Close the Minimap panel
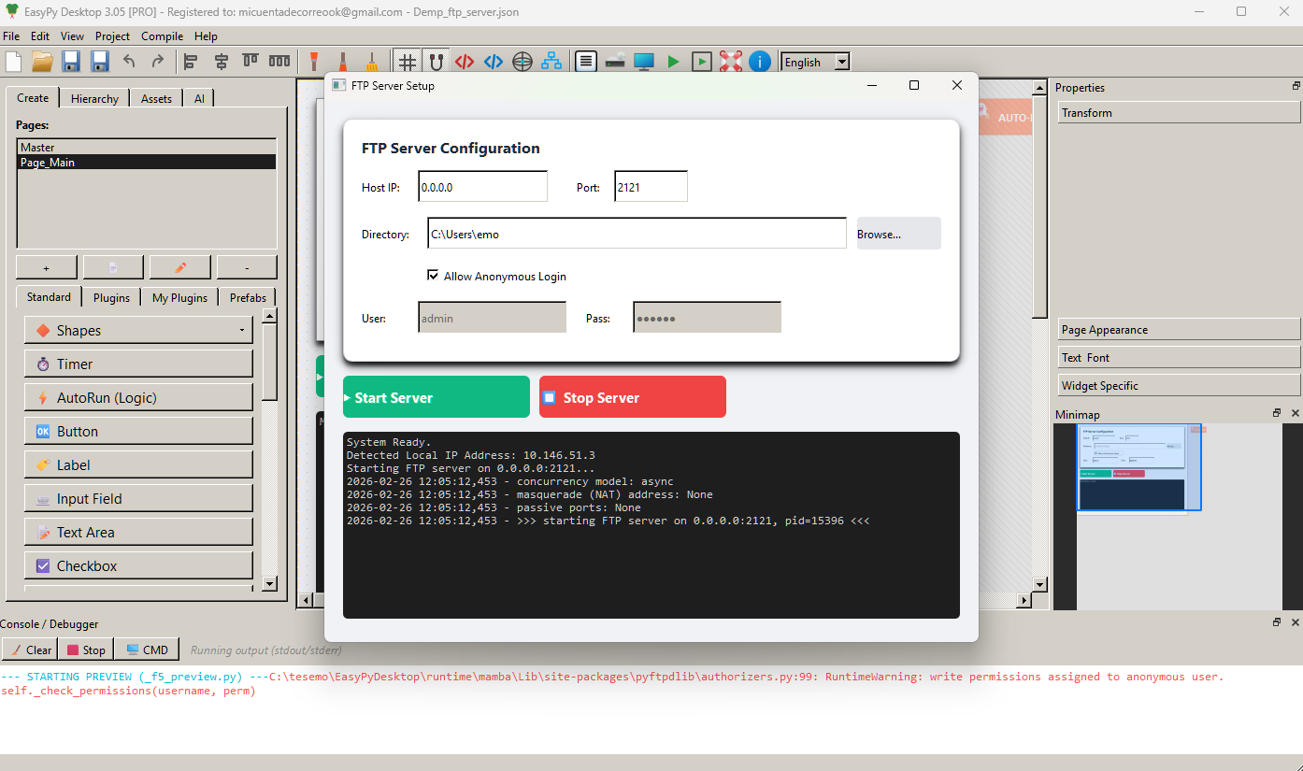Screen dimensions: 1303x771 click(1296, 413)
